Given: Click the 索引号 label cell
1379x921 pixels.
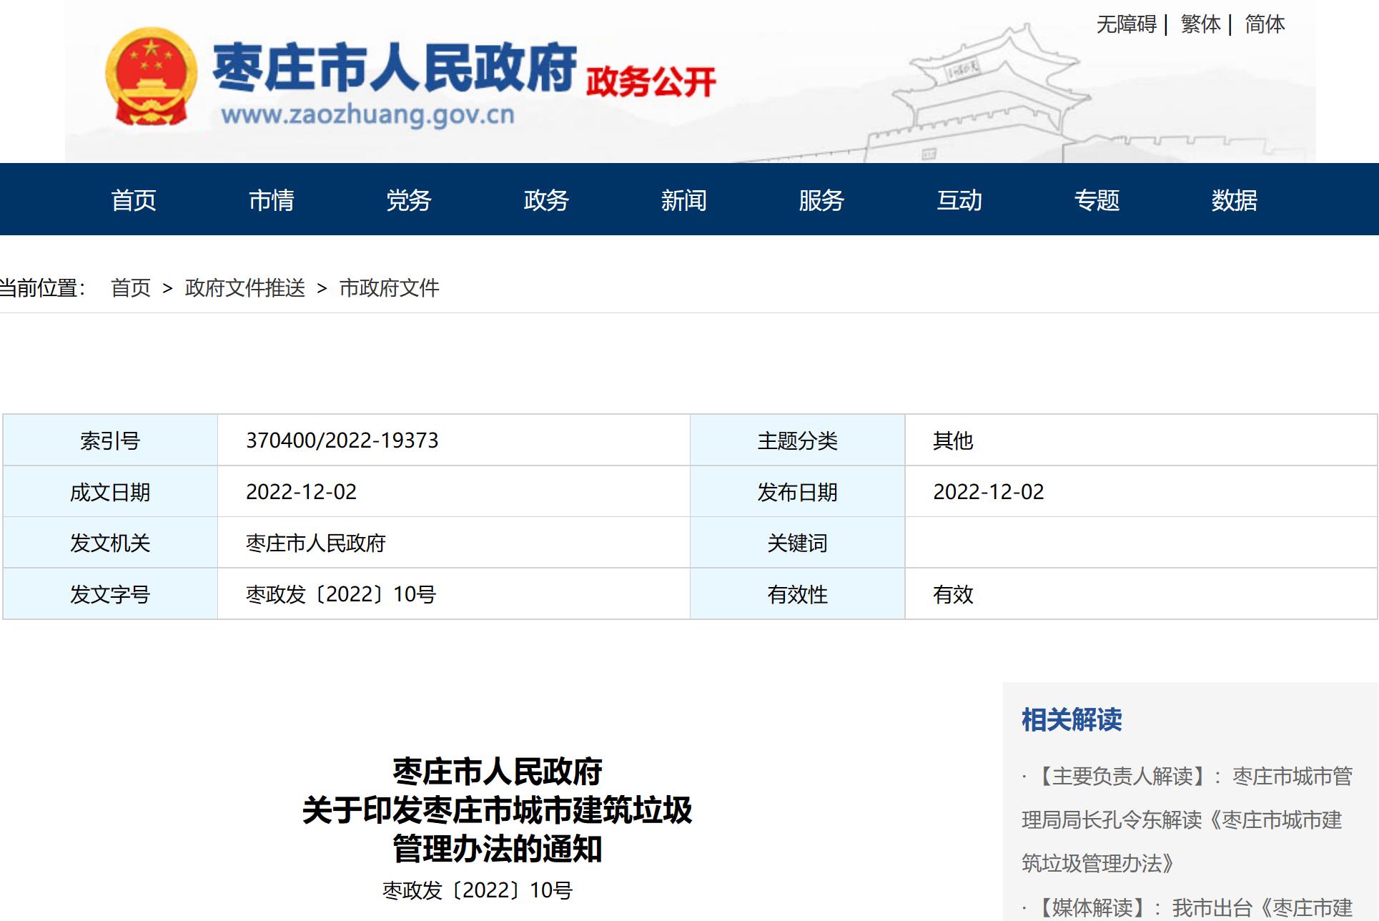Looking at the screenshot, I should tap(110, 440).
